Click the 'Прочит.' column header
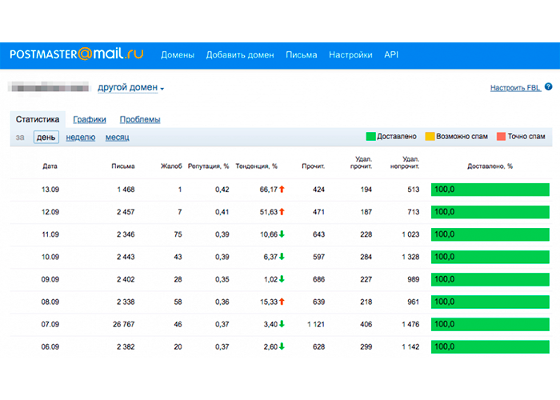Viewport: 560px width, 400px height. (x=314, y=166)
